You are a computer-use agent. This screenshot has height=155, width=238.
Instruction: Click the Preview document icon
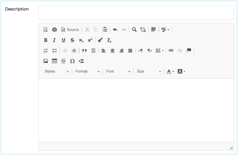pos(46,30)
